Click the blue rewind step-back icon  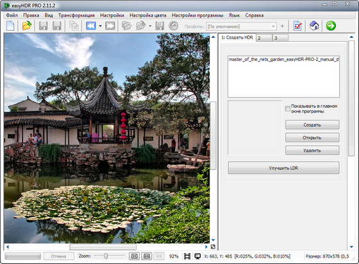click(91, 26)
